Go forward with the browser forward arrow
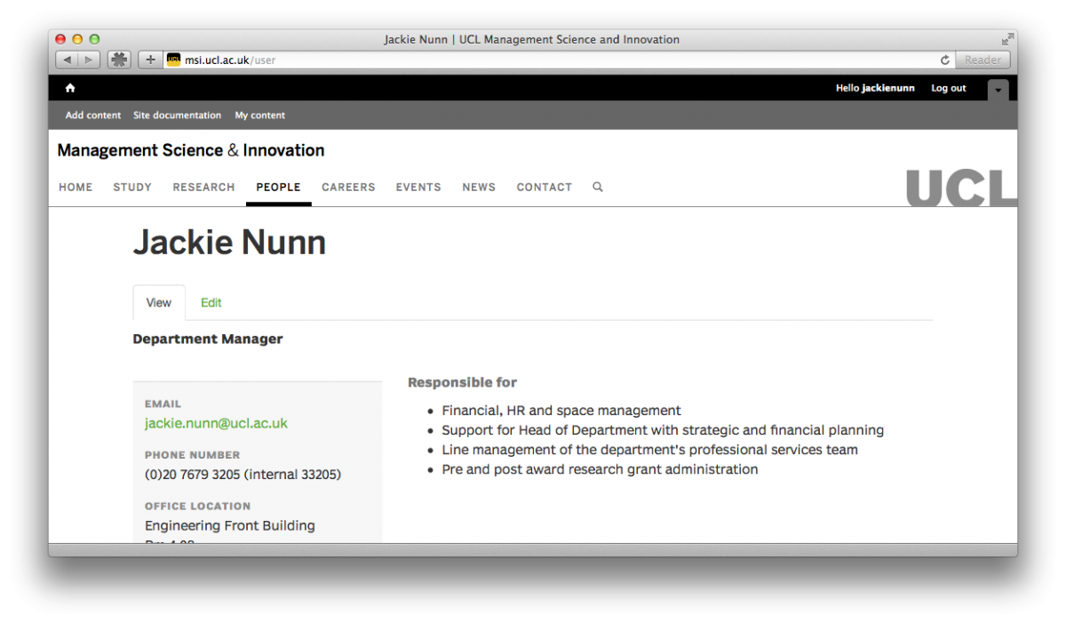The height and width of the screenshot is (624, 1066). [x=90, y=60]
